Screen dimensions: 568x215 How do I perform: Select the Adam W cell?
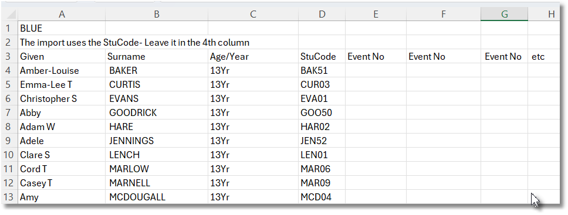pos(62,127)
